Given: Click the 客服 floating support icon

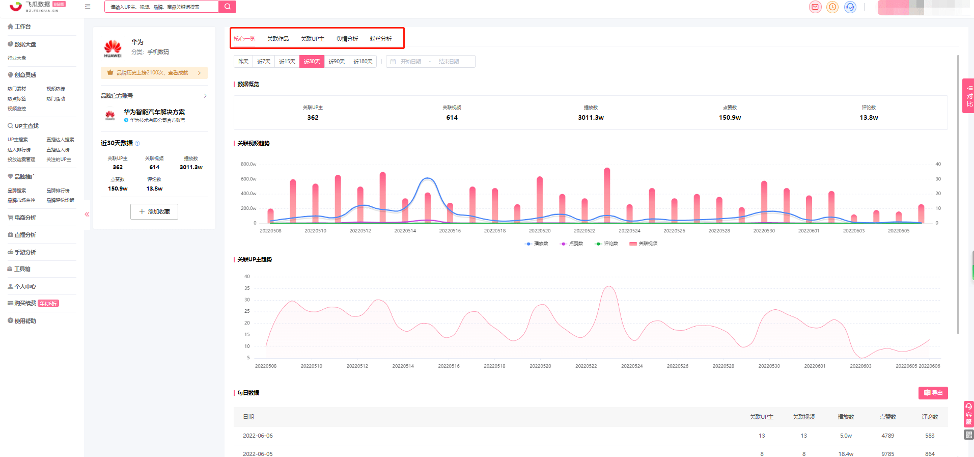Looking at the screenshot, I should coord(968,414).
